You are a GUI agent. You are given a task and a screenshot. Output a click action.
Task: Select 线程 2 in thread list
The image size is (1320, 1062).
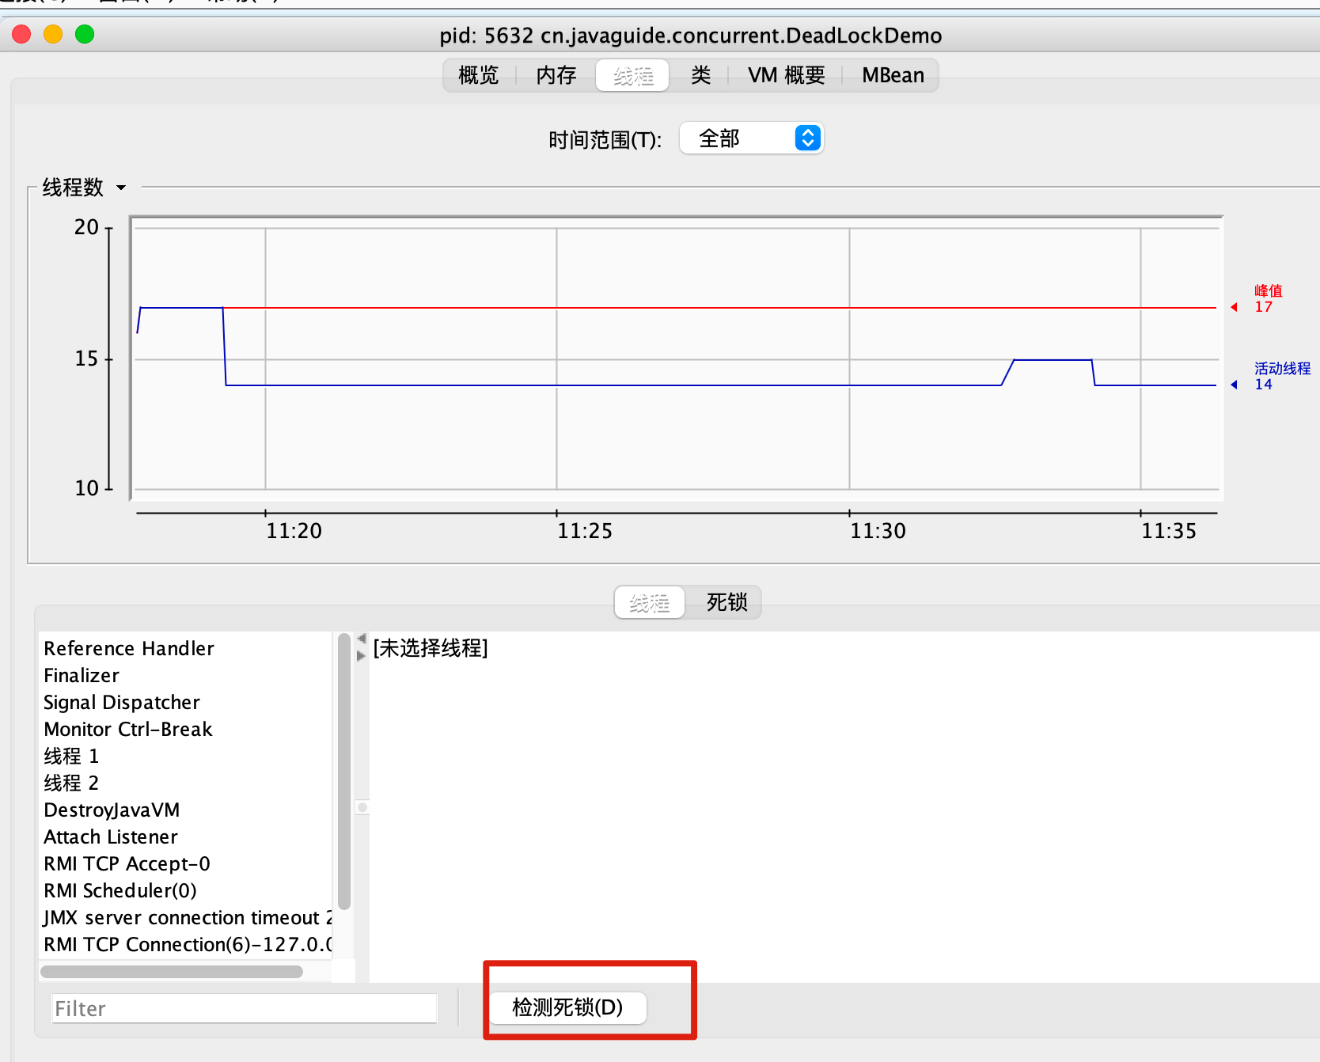(x=71, y=783)
